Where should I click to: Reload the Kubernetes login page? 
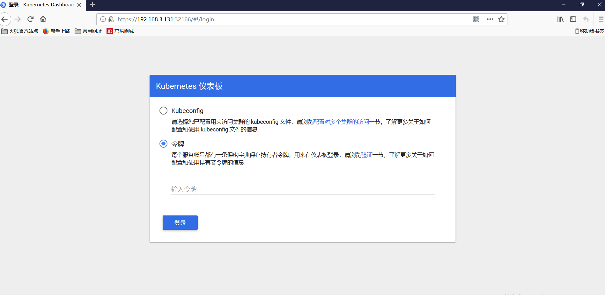click(x=30, y=19)
